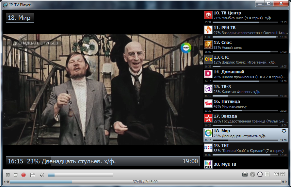Open the scheduler clock icon
Image resolution: width=291 pixels, height=187 pixels.
260,175
